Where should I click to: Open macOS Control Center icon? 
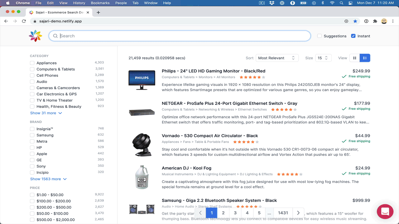click(x=350, y=3)
